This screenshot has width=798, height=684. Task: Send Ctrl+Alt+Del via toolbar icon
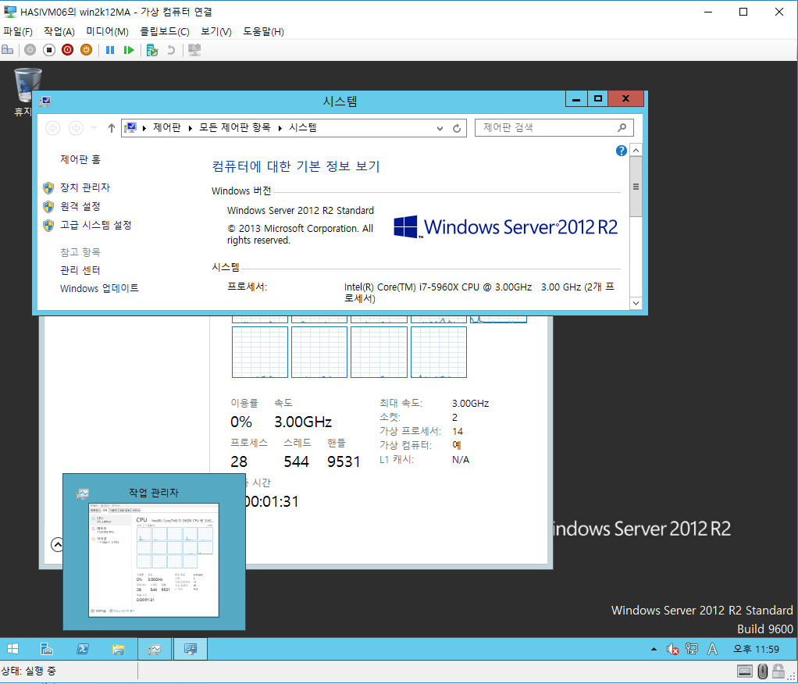pos(8,50)
